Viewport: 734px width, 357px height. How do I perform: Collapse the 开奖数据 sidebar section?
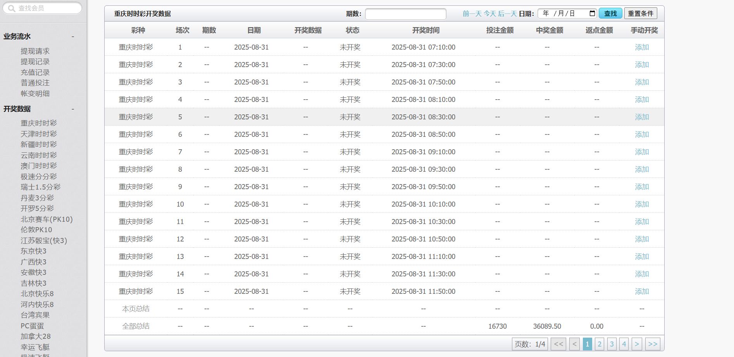pos(72,109)
